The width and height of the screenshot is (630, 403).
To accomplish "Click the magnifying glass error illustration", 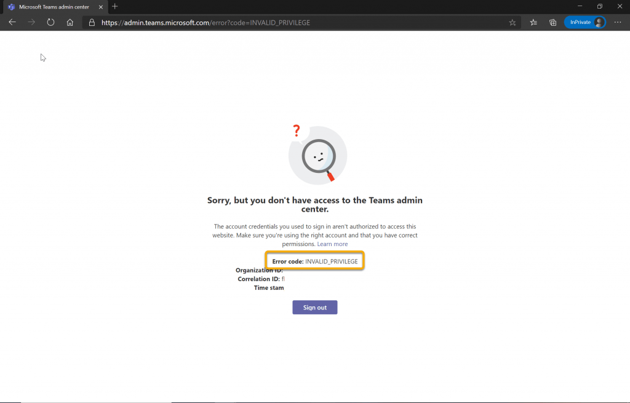I will coord(317,154).
